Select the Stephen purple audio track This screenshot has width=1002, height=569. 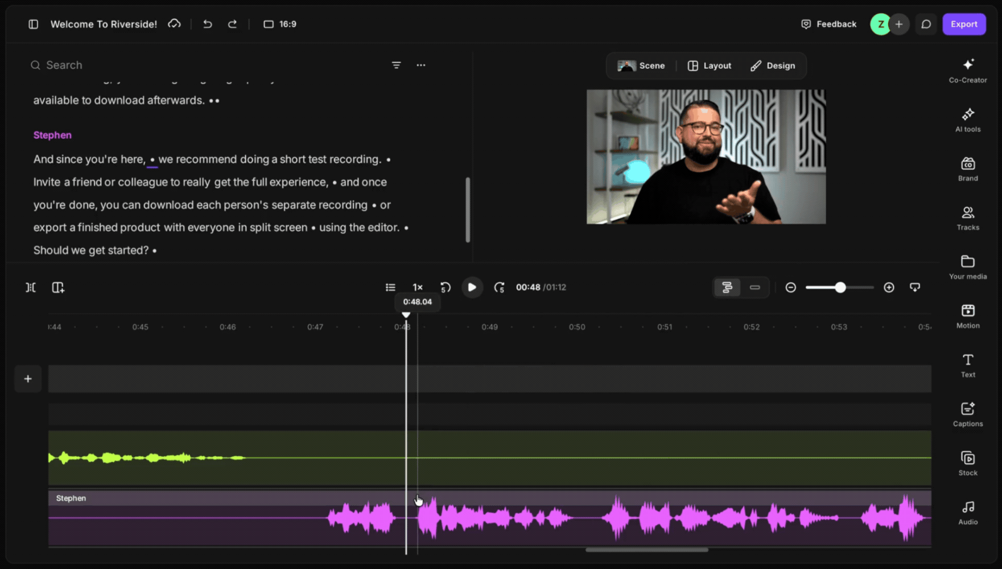coord(489,518)
